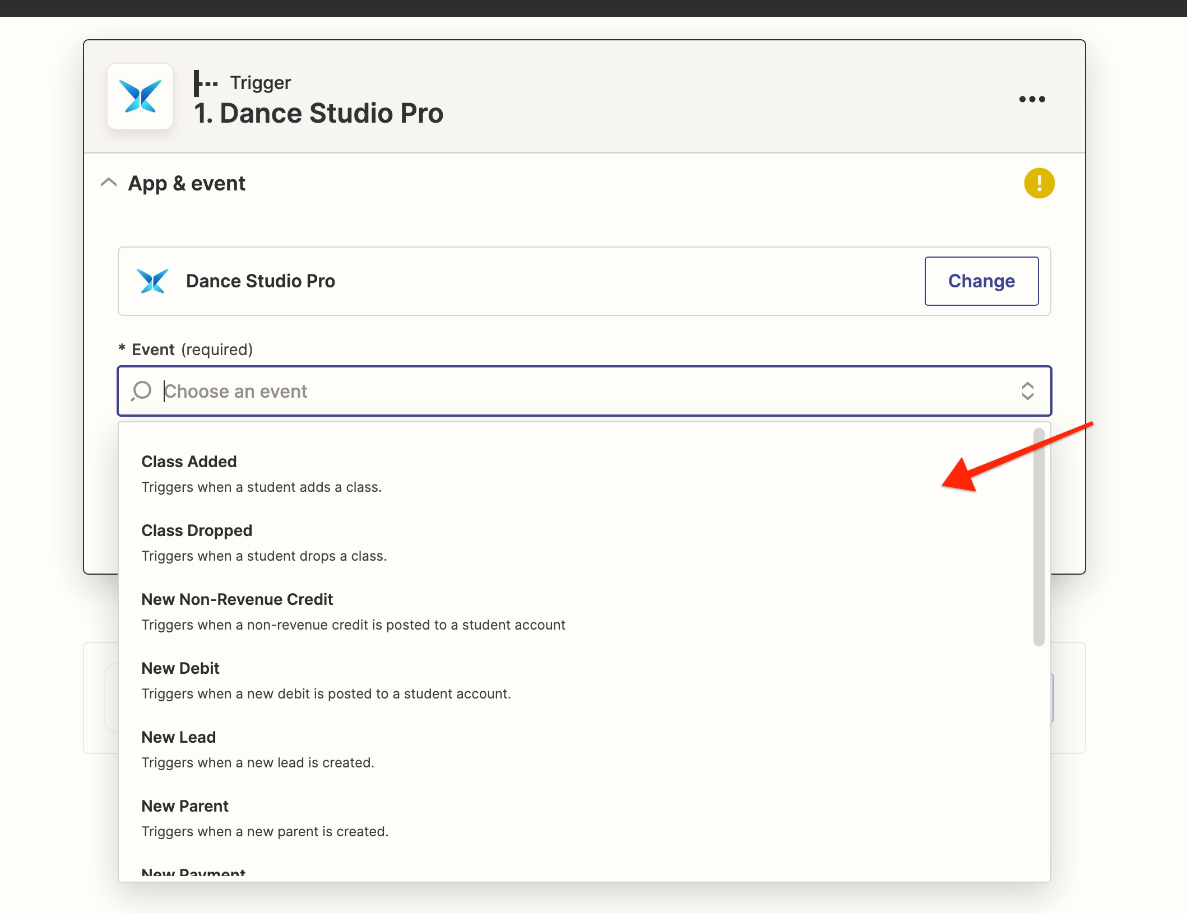Click the search magnifier icon in event field
This screenshot has width=1187, height=913.
tap(141, 391)
